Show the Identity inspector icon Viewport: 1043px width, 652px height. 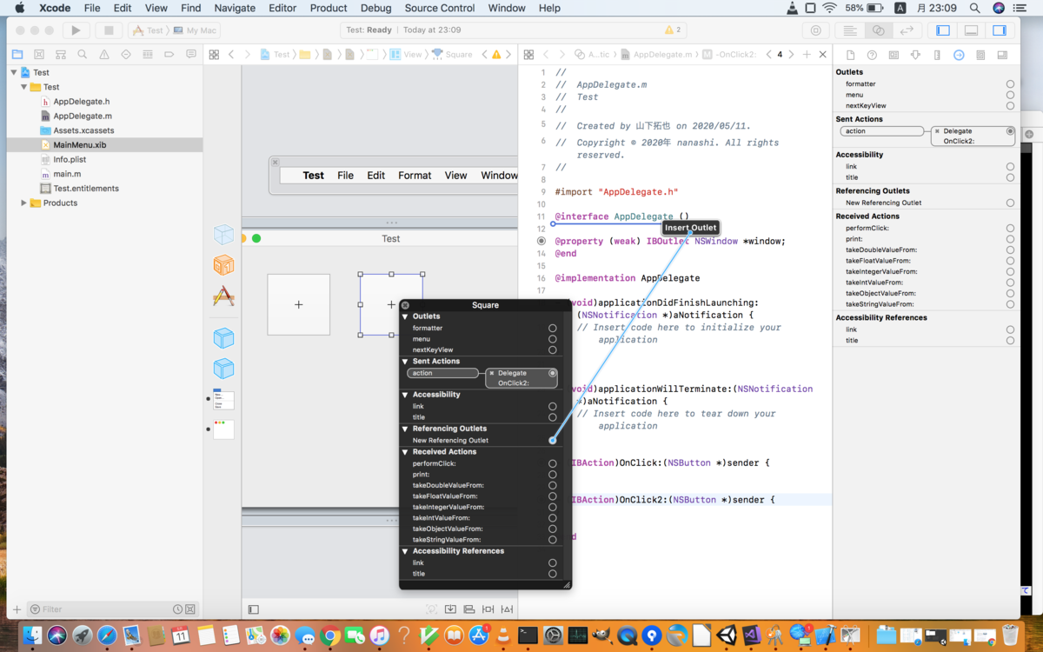coord(893,55)
